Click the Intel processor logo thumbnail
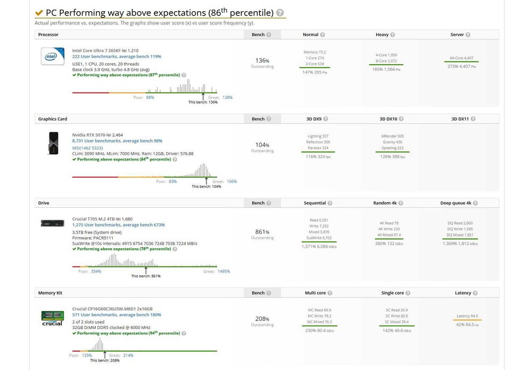Screen dimensions: 532x370 [53, 56]
